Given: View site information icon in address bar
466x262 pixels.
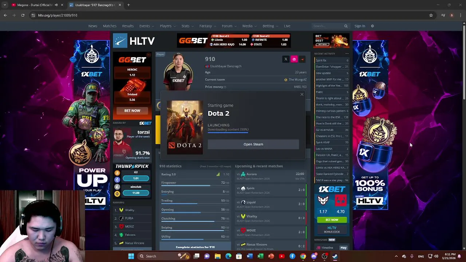Looking at the screenshot, I should [x=33, y=15].
